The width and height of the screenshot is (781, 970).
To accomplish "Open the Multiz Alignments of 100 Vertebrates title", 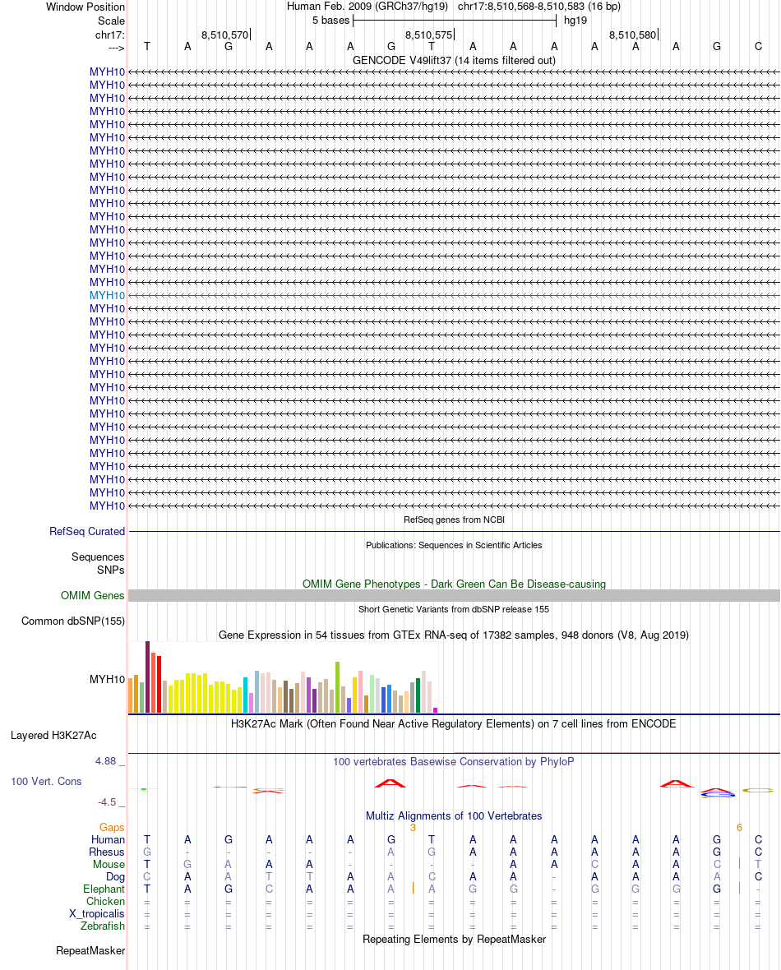I will [x=454, y=816].
